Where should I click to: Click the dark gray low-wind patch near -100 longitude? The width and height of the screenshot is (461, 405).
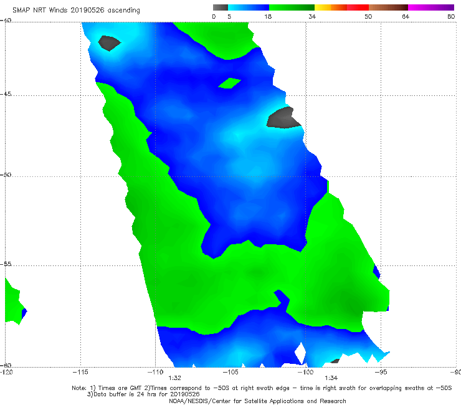coord(283,119)
